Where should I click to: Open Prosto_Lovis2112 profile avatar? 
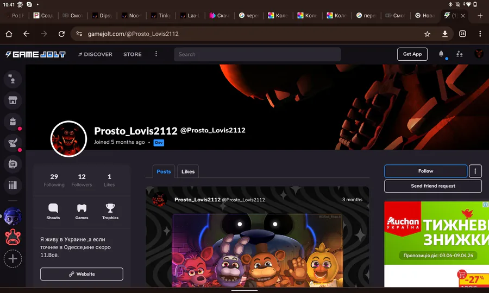68,139
